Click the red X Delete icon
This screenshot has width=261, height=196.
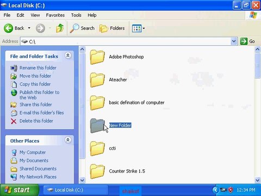coord(14,121)
